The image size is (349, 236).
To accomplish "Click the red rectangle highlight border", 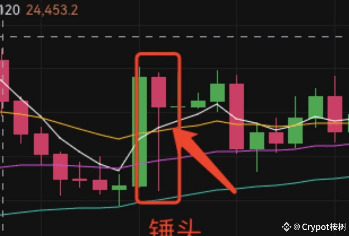I will (158, 128).
